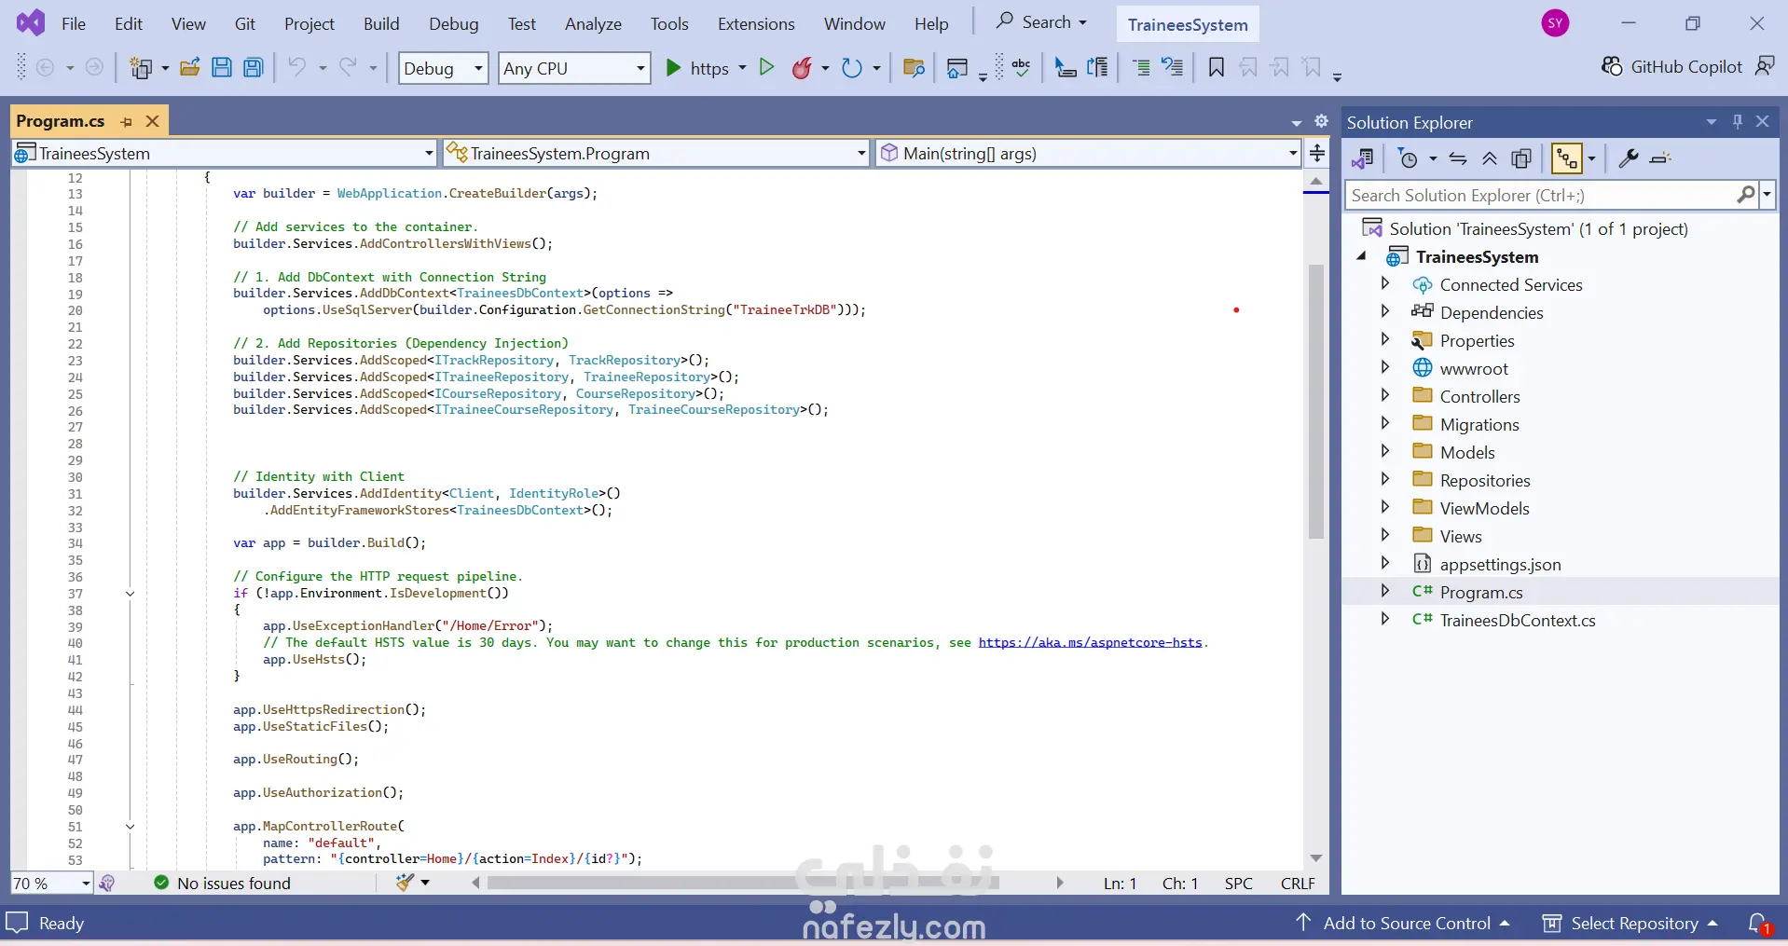
Task: Click the GitHub Copilot button
Action: pos(1671,66)
